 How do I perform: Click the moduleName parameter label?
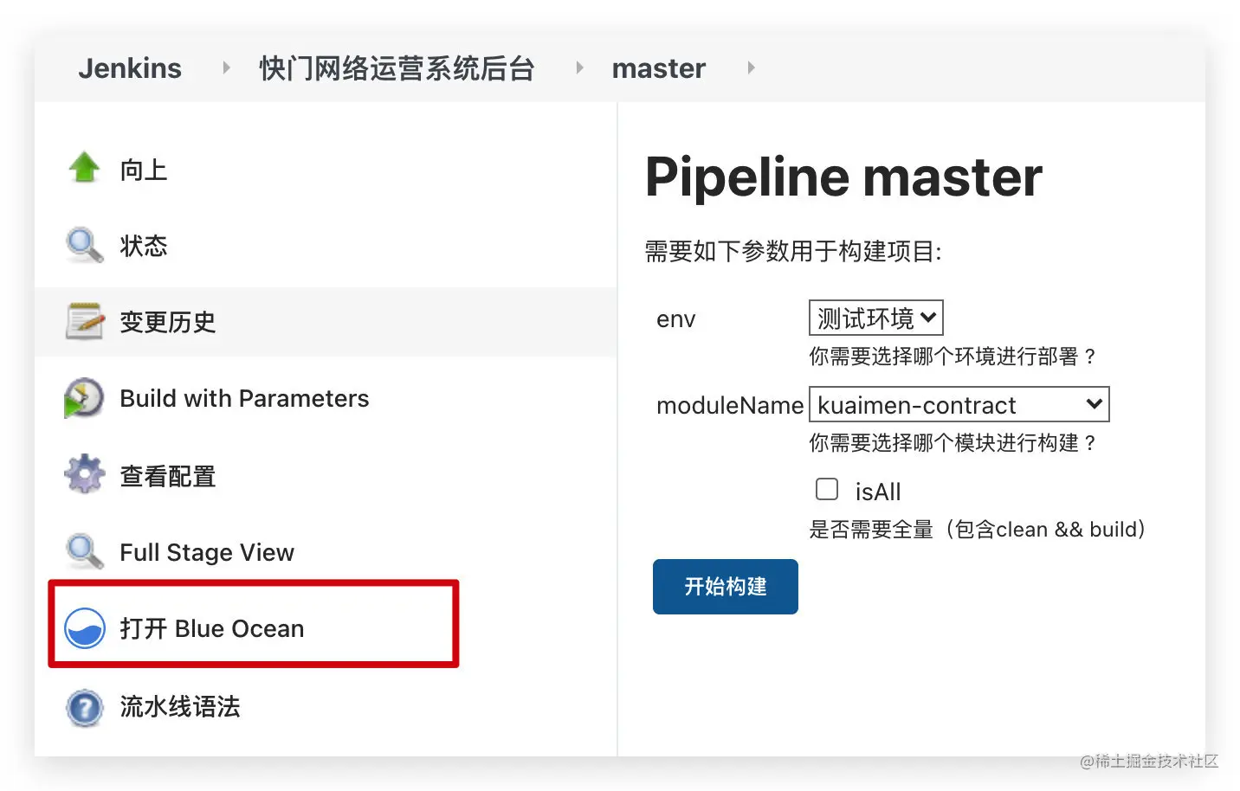730,405
